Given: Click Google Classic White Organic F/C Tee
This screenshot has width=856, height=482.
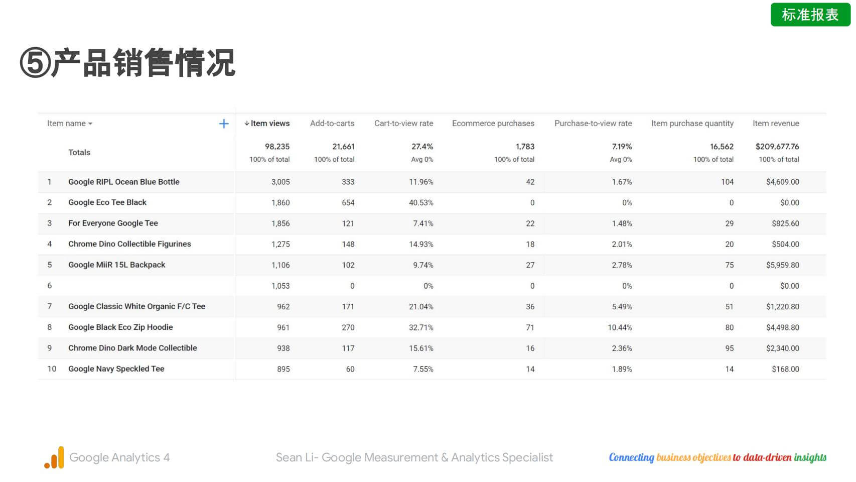Looking at the screenshot, I should (136, 306).
